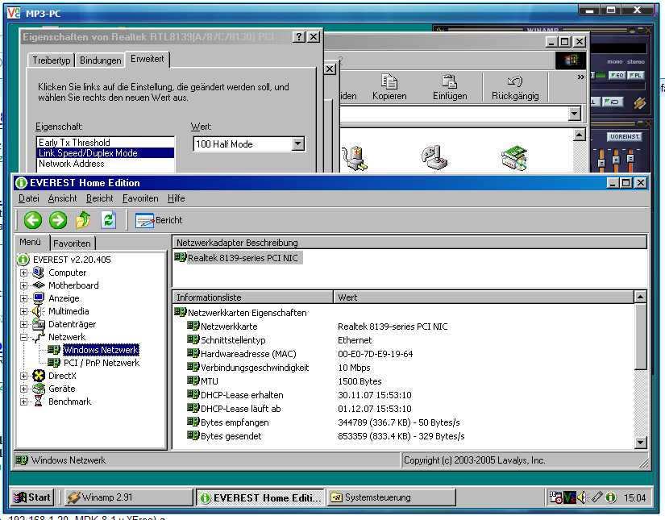Screen dimensions: 665x520
Task: Click the Informationsliste column header
Action: click(x=253, y=297)
